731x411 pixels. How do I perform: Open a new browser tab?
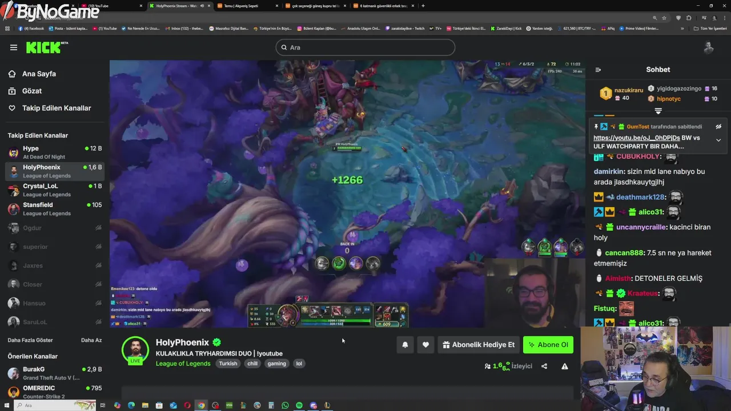[x=423, y=6]
